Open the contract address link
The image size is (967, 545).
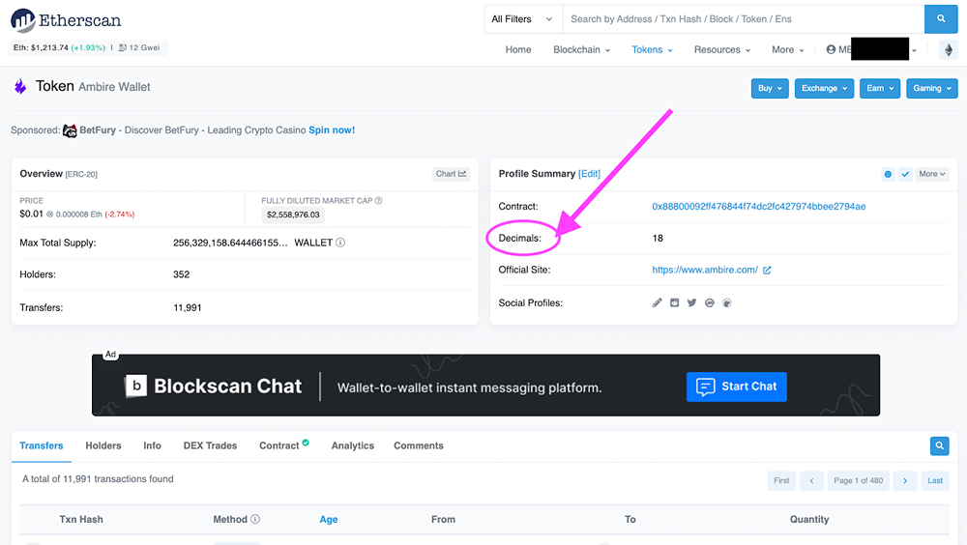758,207
